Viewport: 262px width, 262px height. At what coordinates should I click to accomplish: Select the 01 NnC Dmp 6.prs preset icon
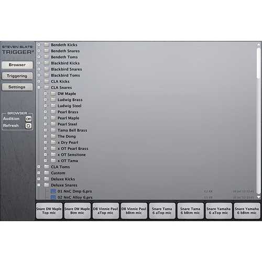53,191
